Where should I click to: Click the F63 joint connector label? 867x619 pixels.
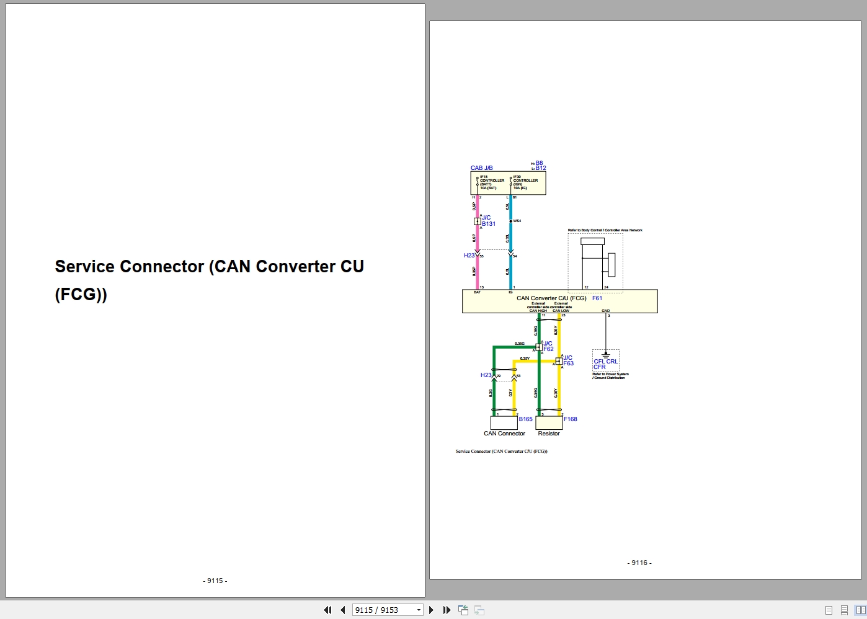[x=569, y=363]
